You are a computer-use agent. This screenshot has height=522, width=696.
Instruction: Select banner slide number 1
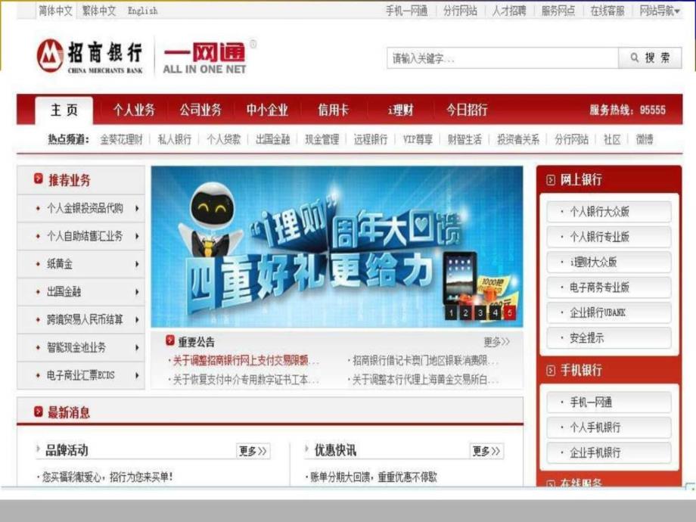pyautogui.click(x=451, y=312)
